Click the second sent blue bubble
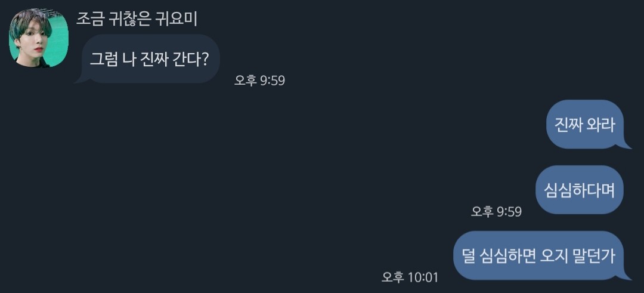 point(579,190)
